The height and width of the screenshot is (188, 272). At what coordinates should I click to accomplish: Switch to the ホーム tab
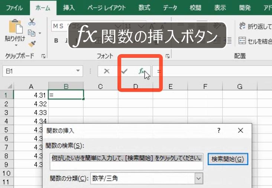[43, 8]
